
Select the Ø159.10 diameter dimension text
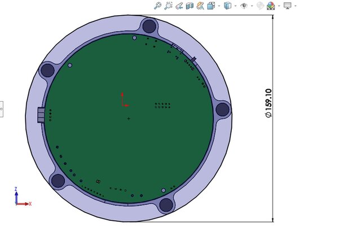pos(268,103)
